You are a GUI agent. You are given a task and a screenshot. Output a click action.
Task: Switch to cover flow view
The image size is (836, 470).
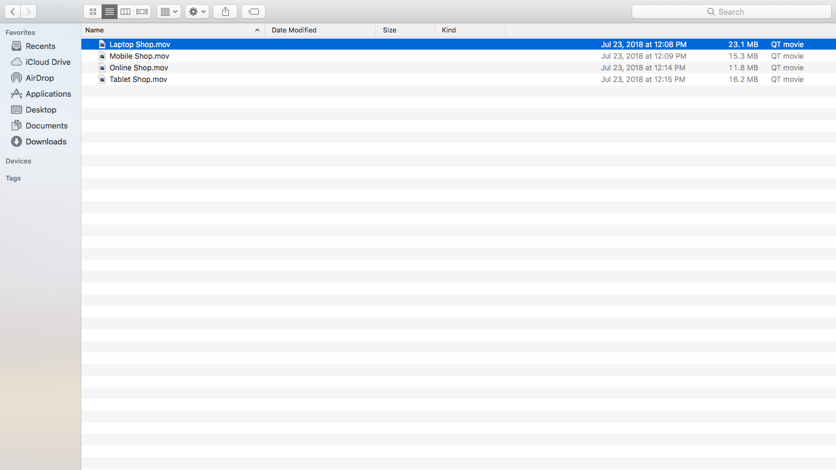pyautogui.click(x=142, y=12)
